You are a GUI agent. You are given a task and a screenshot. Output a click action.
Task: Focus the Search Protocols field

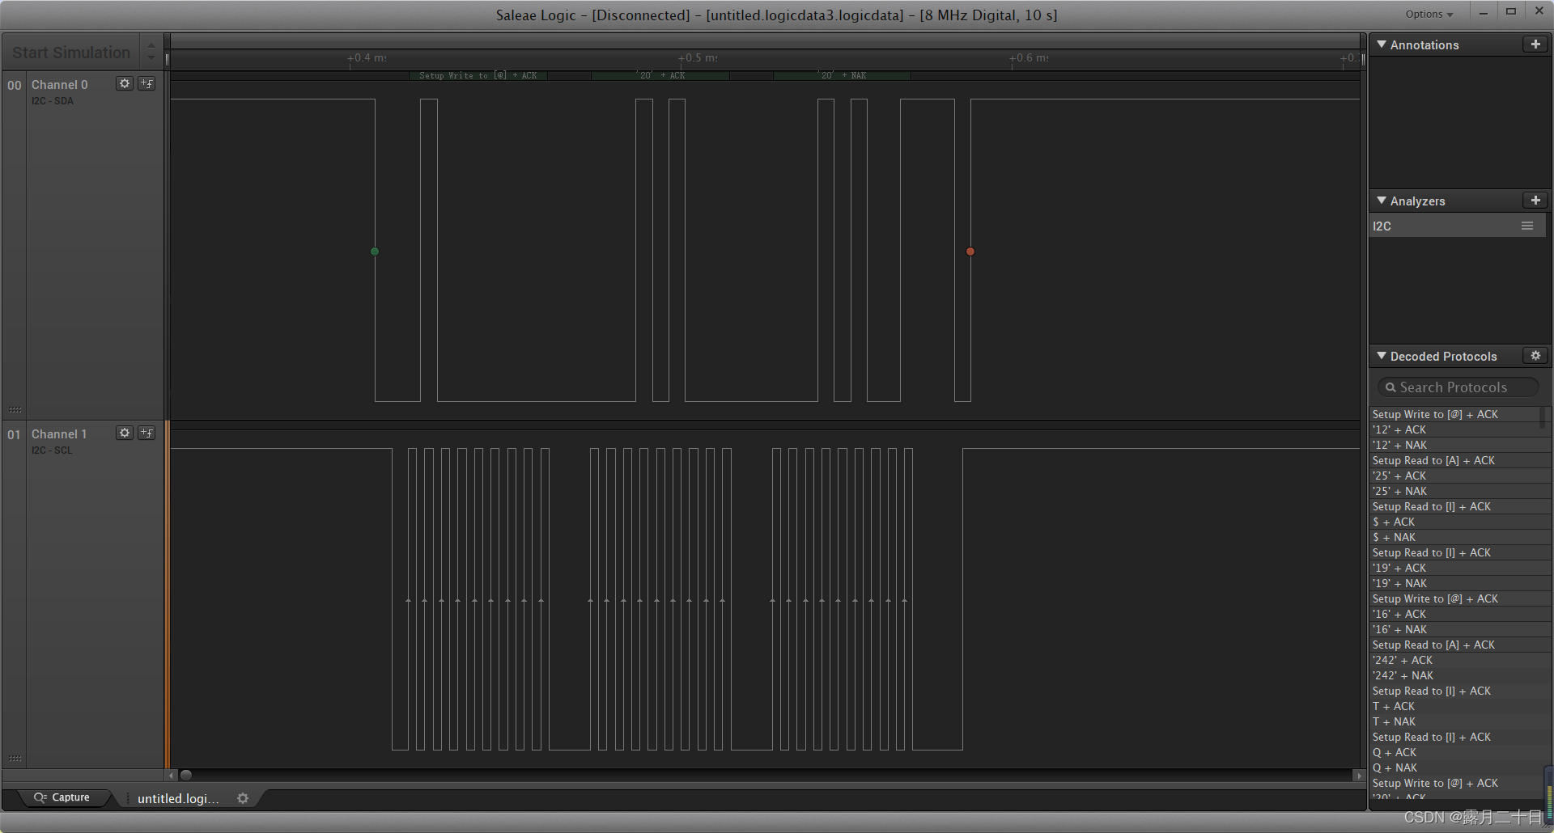pos(1458,387)
